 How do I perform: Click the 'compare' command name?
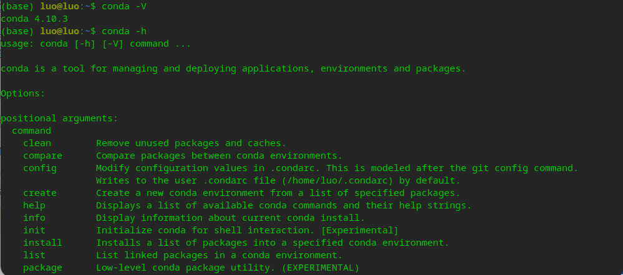[42, 156]
